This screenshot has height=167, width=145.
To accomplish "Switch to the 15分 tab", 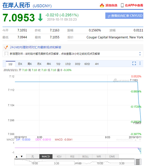I will click(68, 64).
